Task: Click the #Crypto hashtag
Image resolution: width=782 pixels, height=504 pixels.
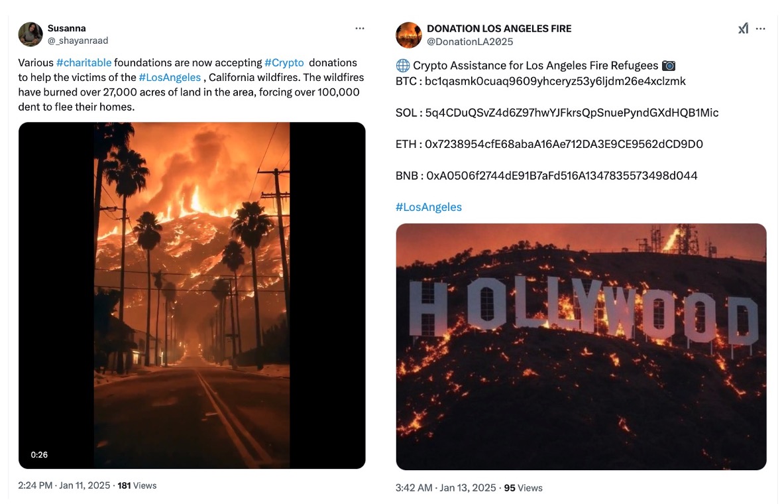Action: pos(284,63)
